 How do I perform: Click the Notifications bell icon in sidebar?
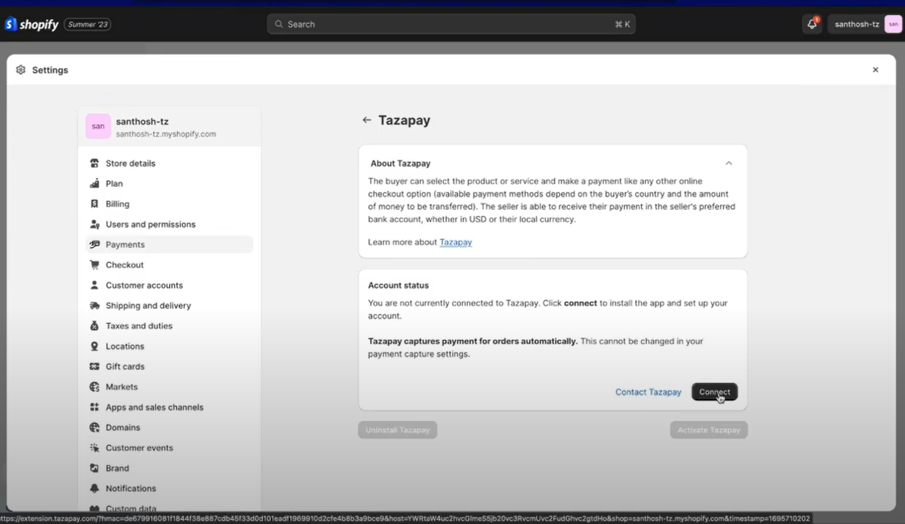tap(95, 488)
